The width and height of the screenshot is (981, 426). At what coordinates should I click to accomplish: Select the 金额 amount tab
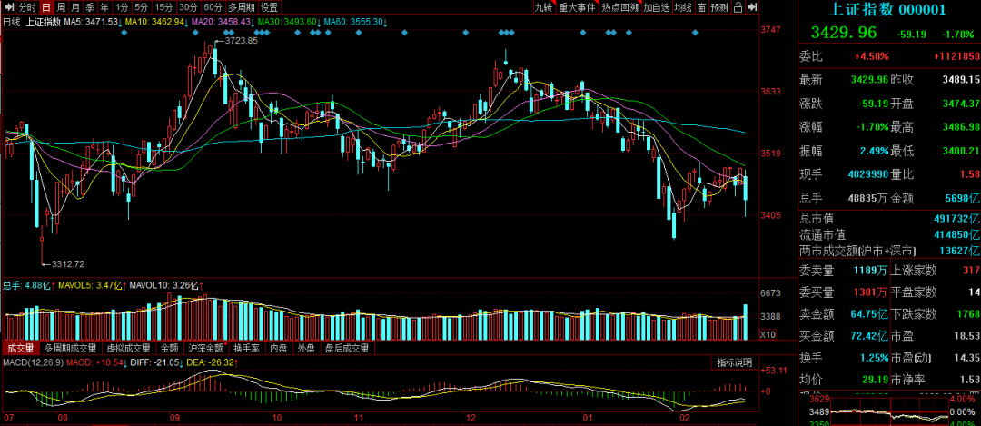click(170, 349)
